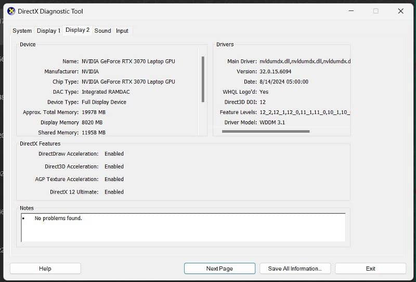Viewport: 416px width, 282px height.
Task: Close the DirectX Diagnostic Tool window
Action: coord(400,11)
